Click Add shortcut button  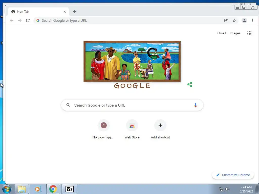[x=160, y=130]
